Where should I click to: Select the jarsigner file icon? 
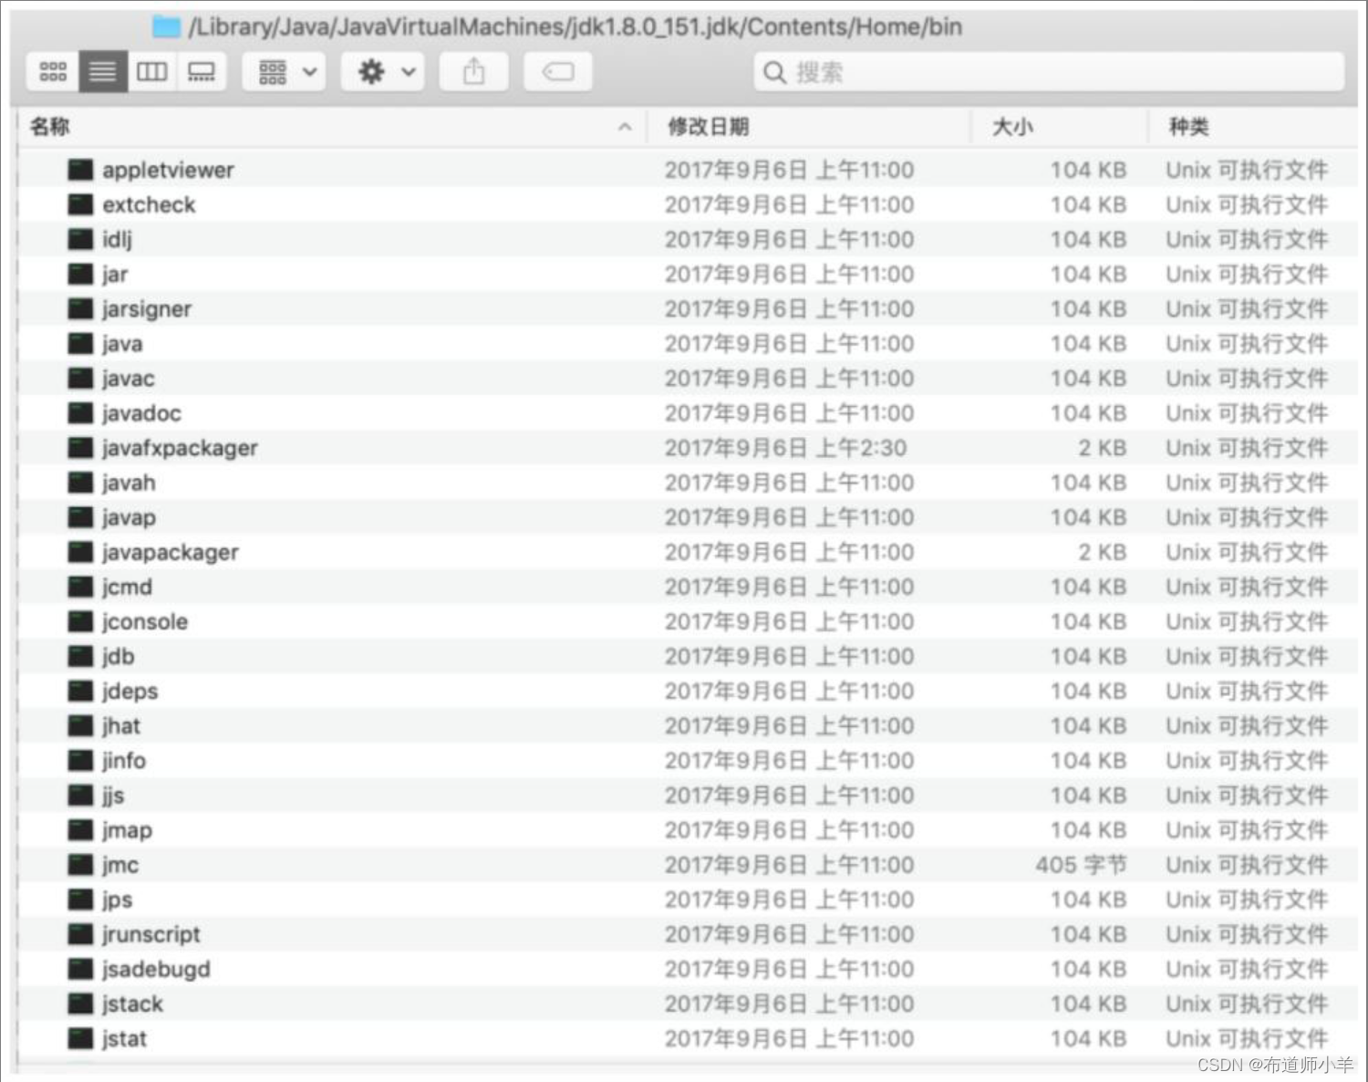click(x=81, y=308)
